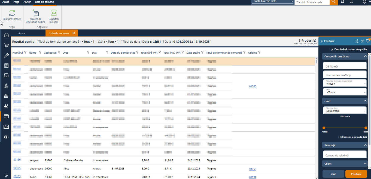The width and height of the screenshot is (371, 179).
Task: Open the hand truck sidebar icon
Action: tap(6, 86)
